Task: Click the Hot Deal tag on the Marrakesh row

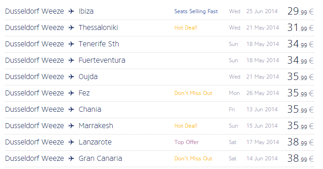Action: point(186,126)
